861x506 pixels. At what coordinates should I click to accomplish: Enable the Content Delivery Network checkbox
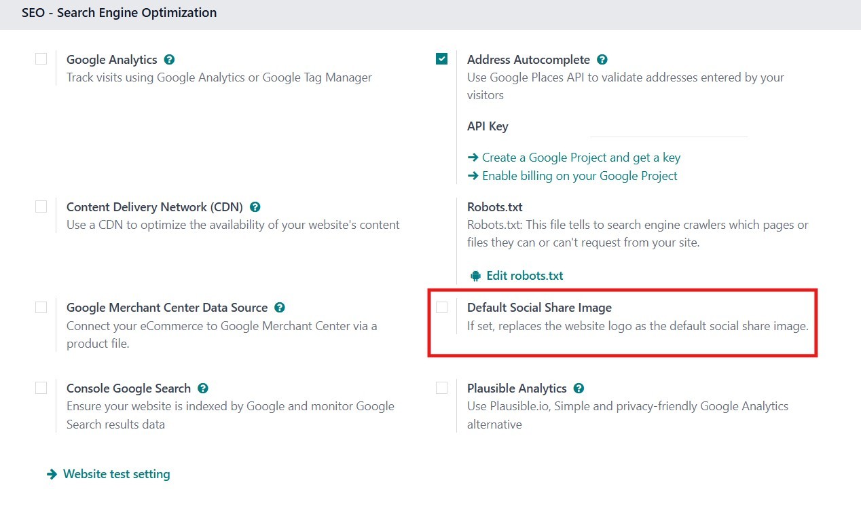41,206
